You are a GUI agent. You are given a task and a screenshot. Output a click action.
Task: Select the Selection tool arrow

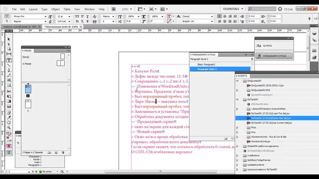8,39
